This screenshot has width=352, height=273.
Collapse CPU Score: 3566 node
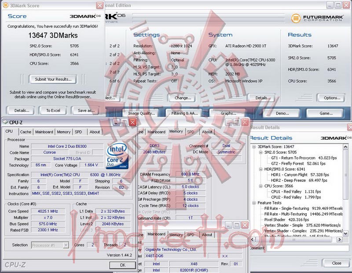pyautogui.click(x=260, y=186)
